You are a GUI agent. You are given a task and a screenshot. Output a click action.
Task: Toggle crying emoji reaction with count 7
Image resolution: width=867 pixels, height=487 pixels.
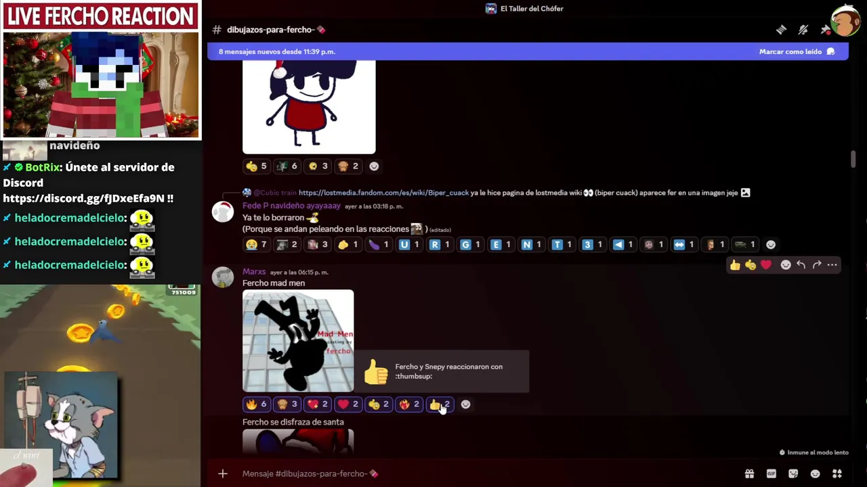click(257, 244)
